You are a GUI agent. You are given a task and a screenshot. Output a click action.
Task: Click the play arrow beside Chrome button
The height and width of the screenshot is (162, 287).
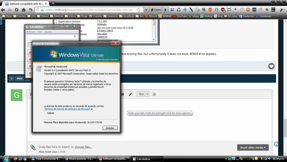tap(166, 10)
